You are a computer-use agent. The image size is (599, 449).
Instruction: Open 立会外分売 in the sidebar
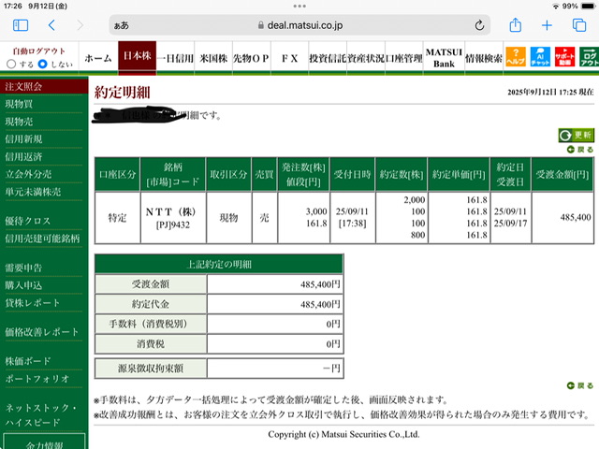pos(28,174)
